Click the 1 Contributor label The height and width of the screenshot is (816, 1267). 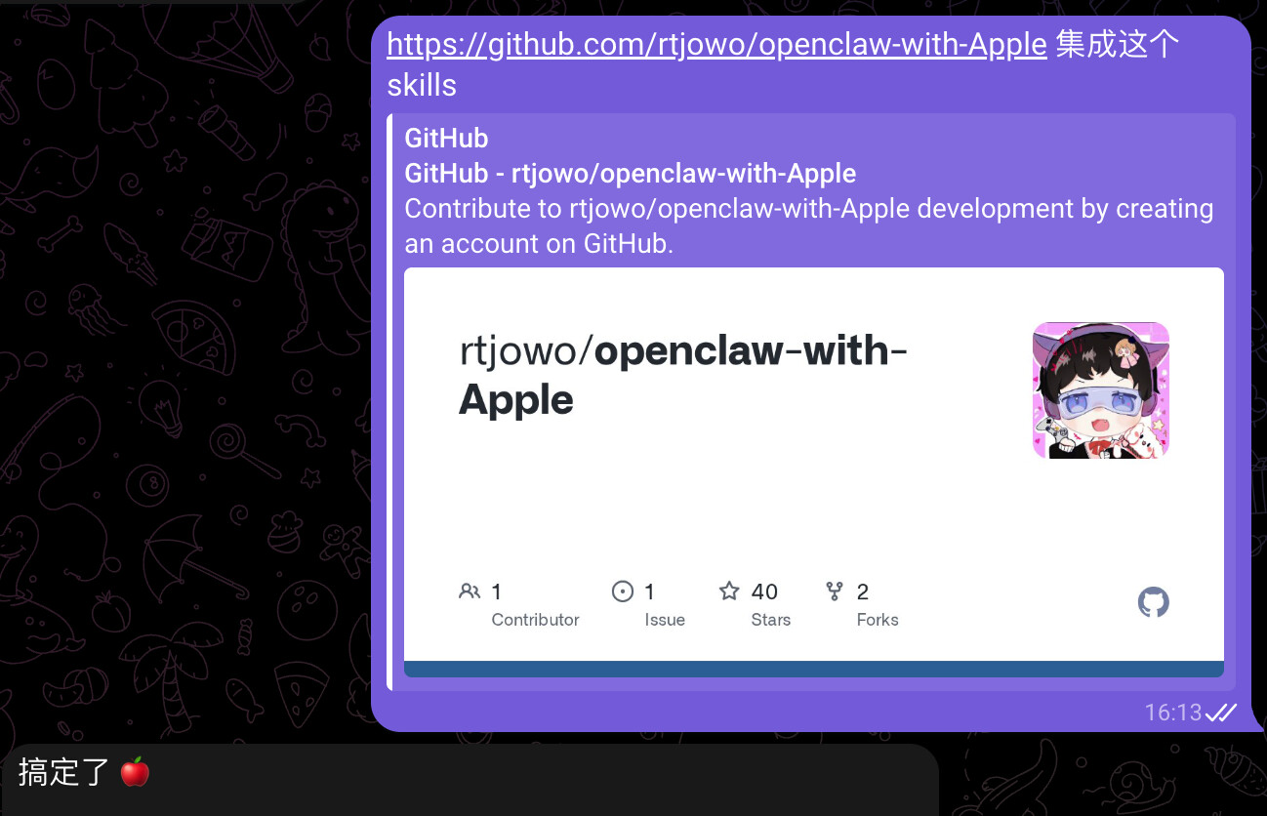(535, 604)
